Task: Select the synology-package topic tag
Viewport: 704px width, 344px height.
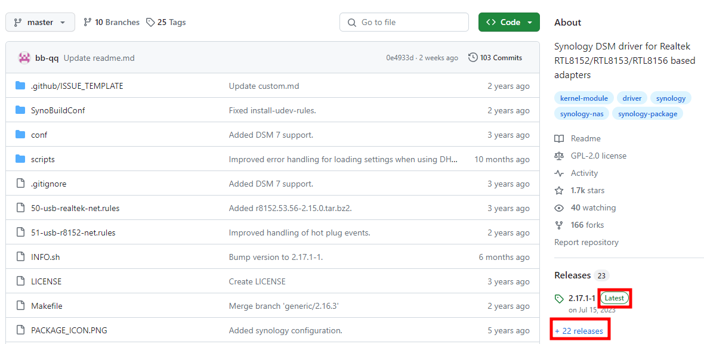Action: click(x=647, y=114)
